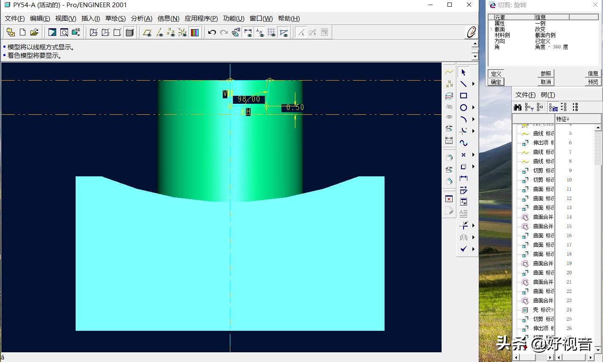Image resolution: width=603 pixels, height=362 pixels.
Task: Click the 预览 button in dialog
Action: (x=593, y=82)
